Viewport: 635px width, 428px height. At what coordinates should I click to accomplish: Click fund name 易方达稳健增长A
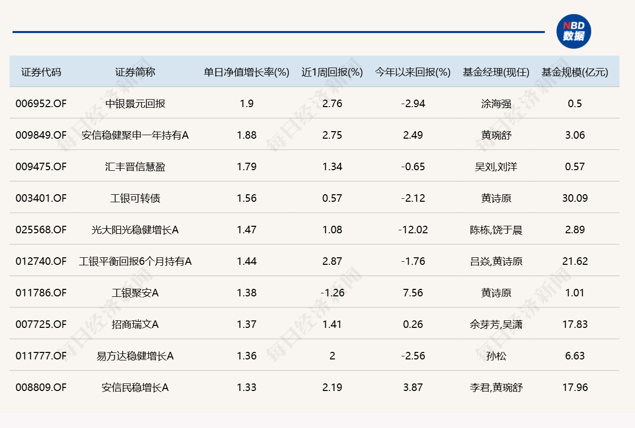(x=135, y=356)
